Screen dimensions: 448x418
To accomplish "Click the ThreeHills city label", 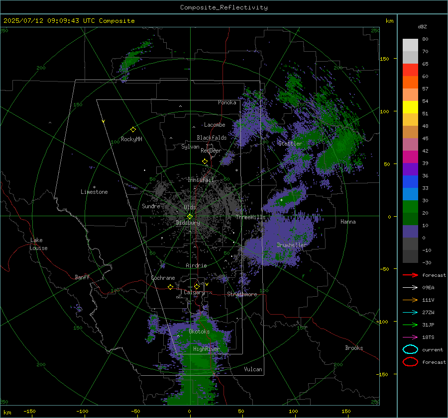I will coord(250,217).
